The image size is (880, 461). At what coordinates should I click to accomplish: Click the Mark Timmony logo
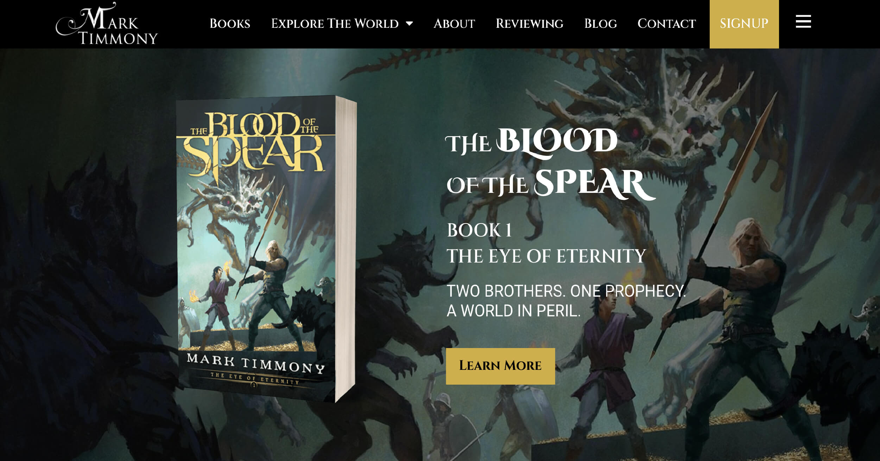point(107,24)
